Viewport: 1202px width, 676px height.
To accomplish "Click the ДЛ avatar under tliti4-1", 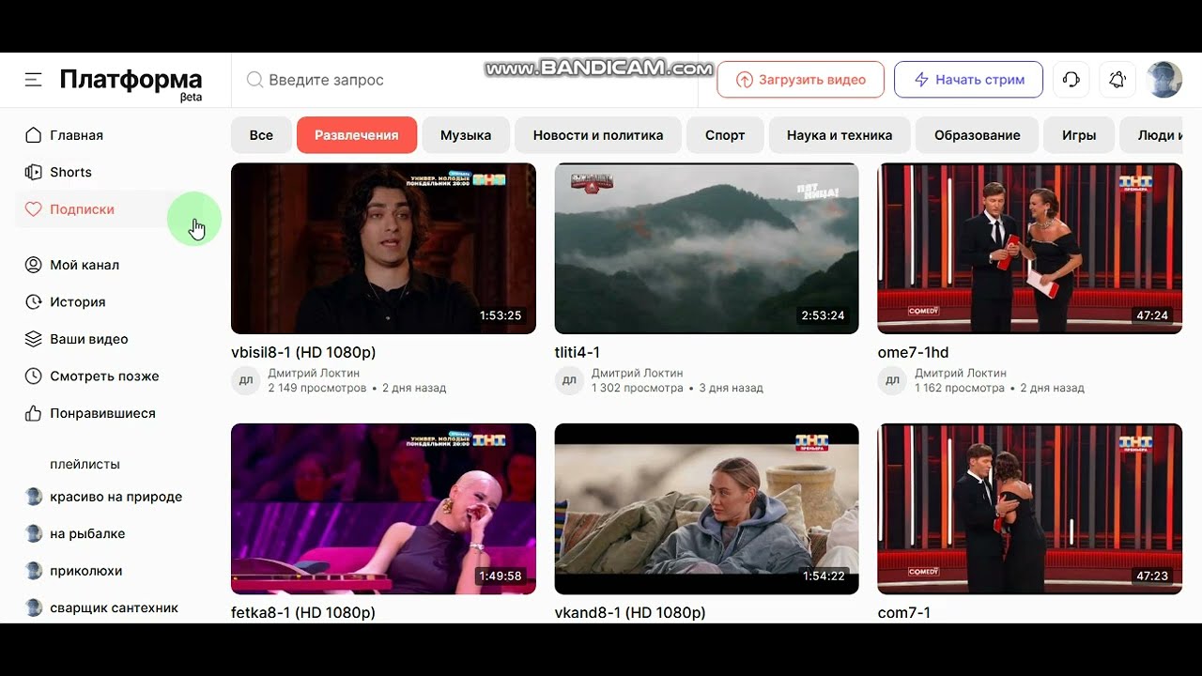I will (569, 380).
